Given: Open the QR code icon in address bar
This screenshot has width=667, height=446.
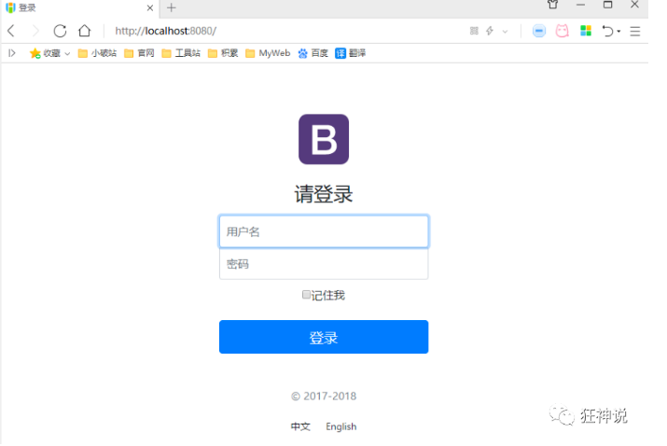Looking at the screenshot, I should [x=474, y=31].
